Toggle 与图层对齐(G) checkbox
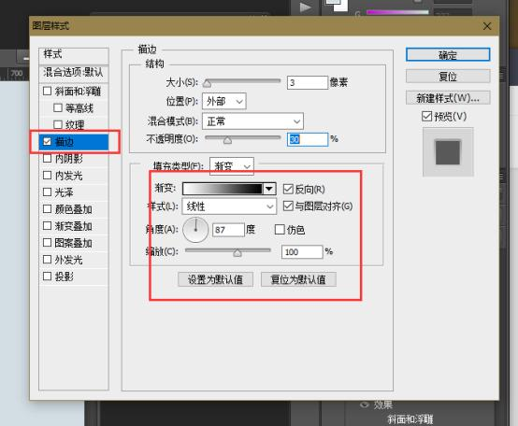Screen dimensions: 518x426 point(288,206)
